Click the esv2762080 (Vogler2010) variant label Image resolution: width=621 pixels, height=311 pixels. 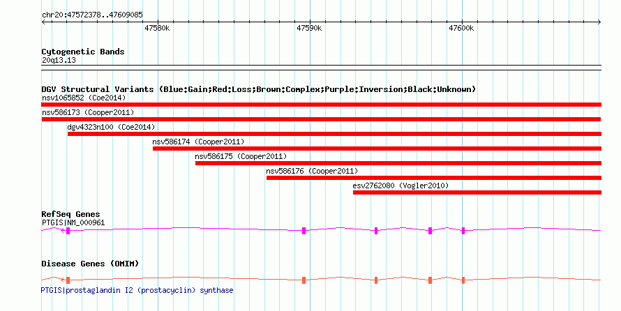[401, 185]
